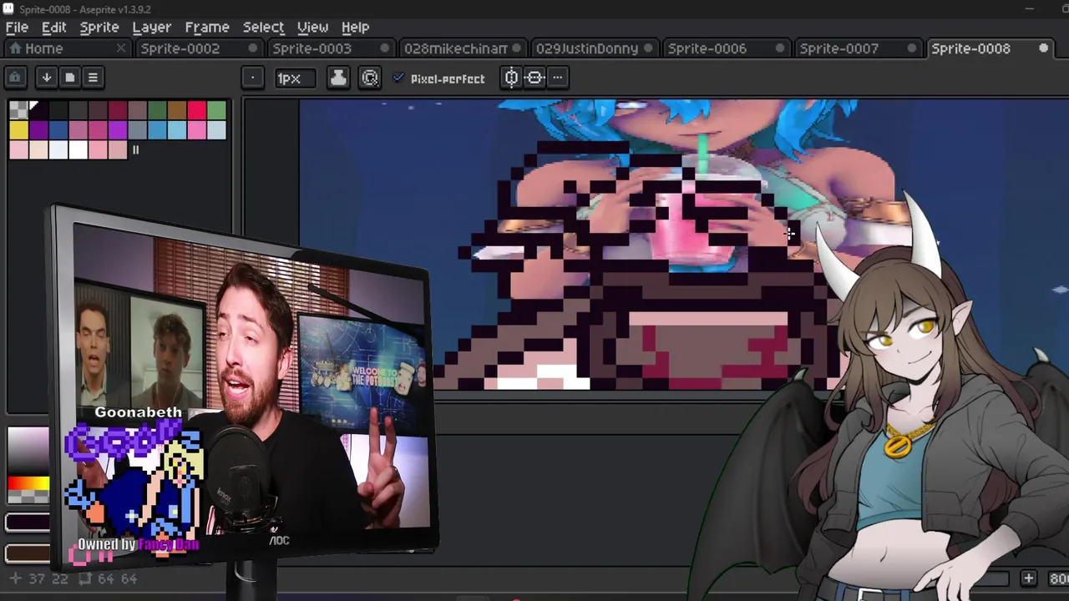Close Sprite-0007 using its tab dot
The height and width of the screenshot is (601, 1069).
(912, 48)
